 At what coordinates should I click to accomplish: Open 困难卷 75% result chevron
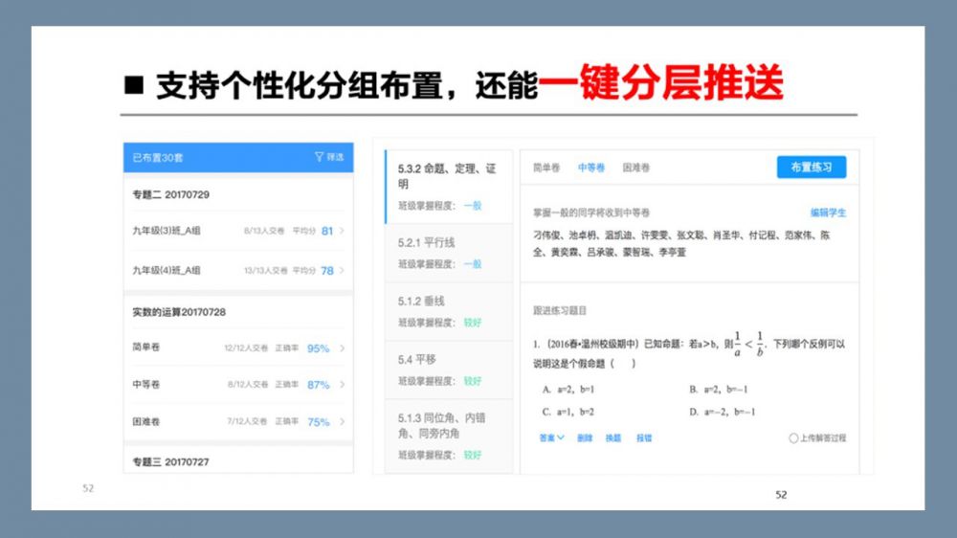pos(343,422)
